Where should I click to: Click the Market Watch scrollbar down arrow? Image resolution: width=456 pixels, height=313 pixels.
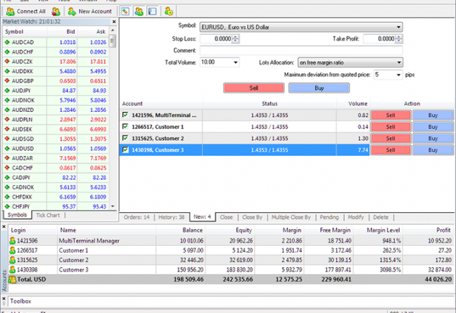[113, 206]
